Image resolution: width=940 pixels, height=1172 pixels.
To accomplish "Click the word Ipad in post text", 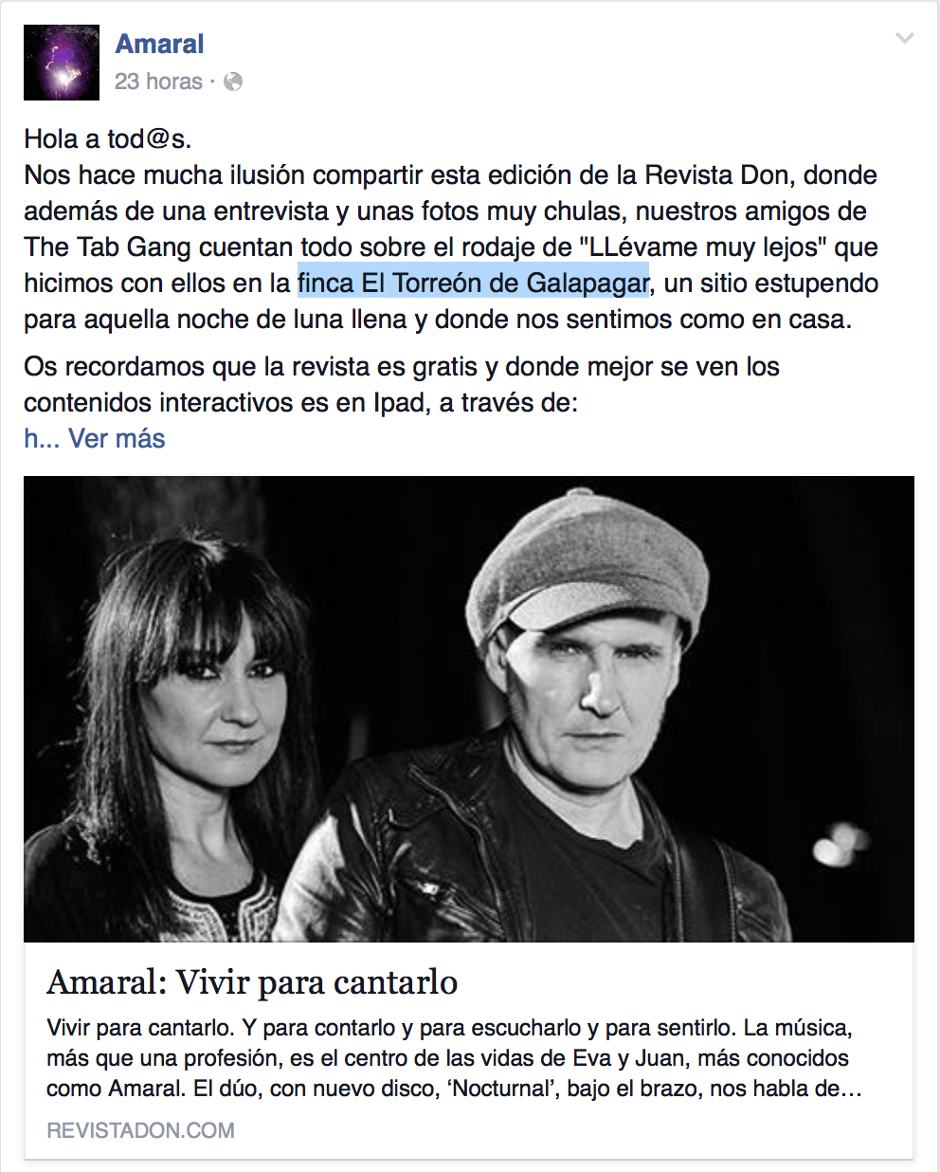I will point(398,402).
